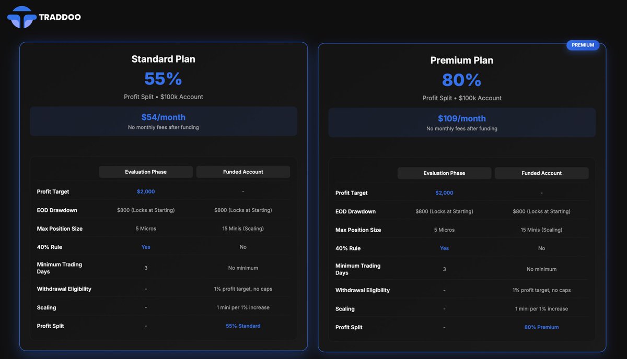
Task: Click the PREMIUM badge on Premium Plan card
Action: [x=583, y=45]
